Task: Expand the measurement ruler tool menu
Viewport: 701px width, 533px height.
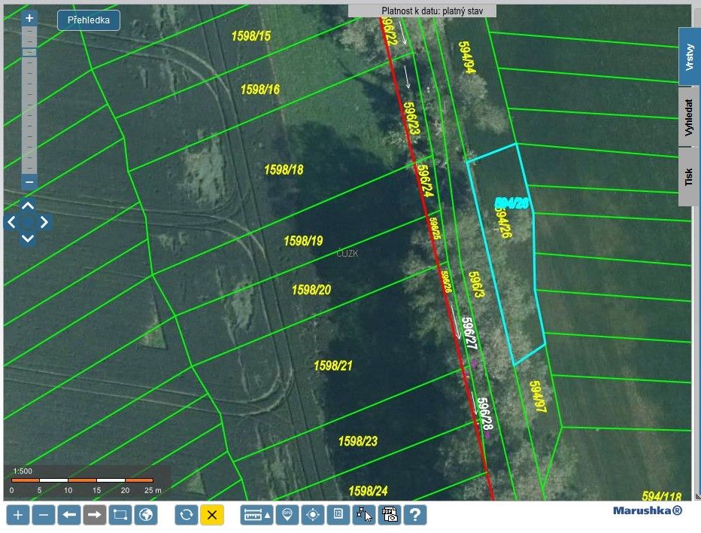Action: pos(256,515)
